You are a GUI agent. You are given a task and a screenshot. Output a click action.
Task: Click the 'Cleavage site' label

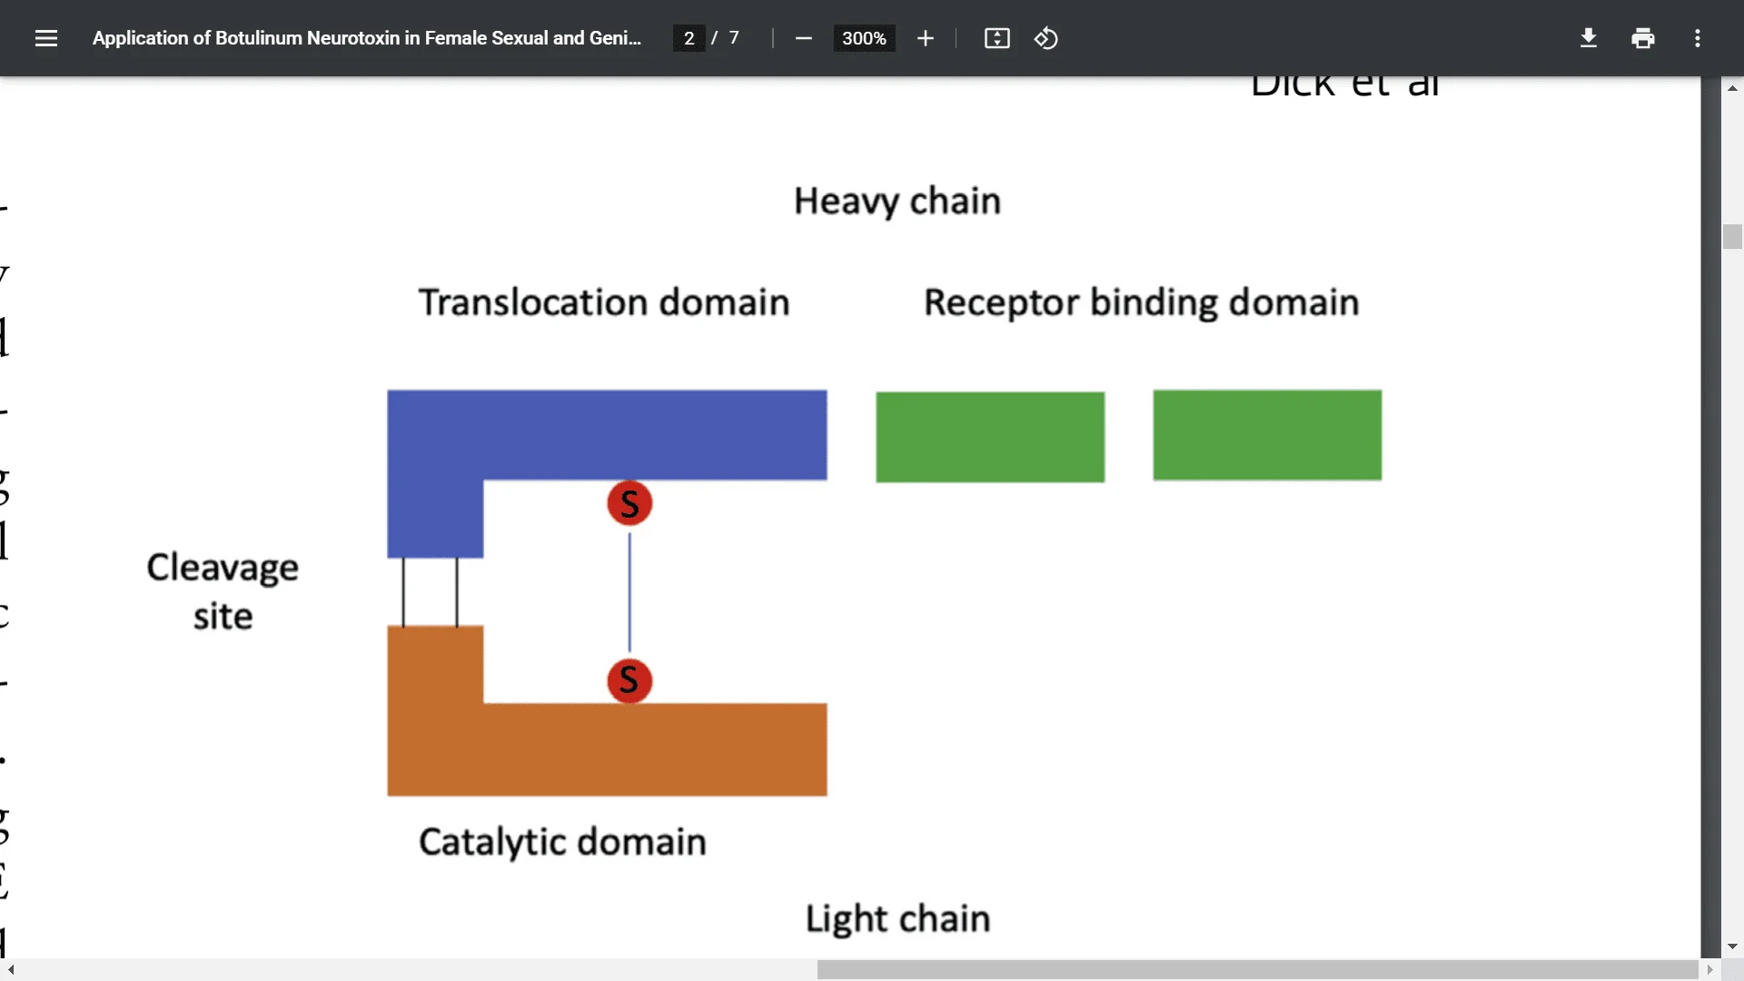tap(223, 591)
